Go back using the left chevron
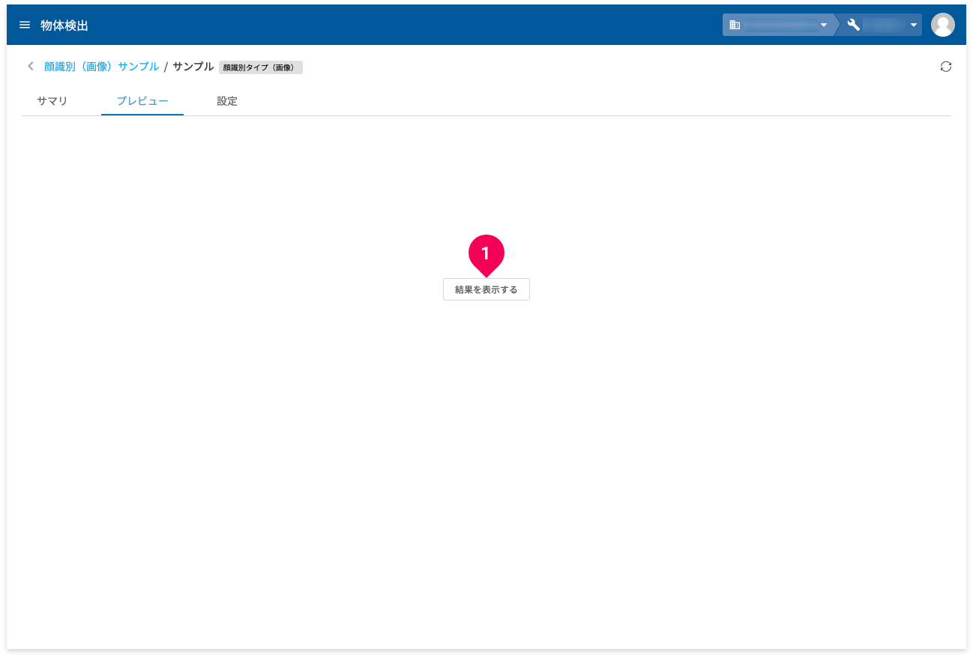973x658 pixels. [x=31, y=66]
